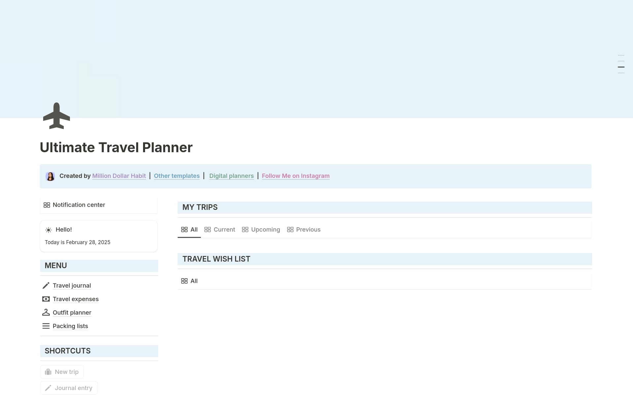This screenshot has width=633, height=395.
Task: Click the New trip shortcut button
Action: click(x=62, y=372)
